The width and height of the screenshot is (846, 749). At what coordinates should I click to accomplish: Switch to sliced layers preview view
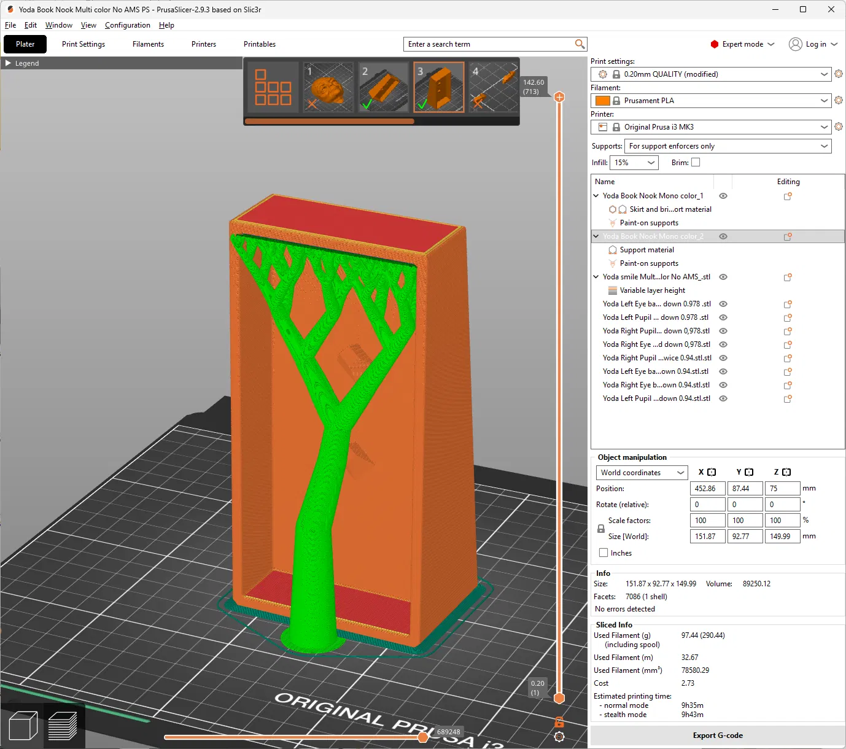63,725
